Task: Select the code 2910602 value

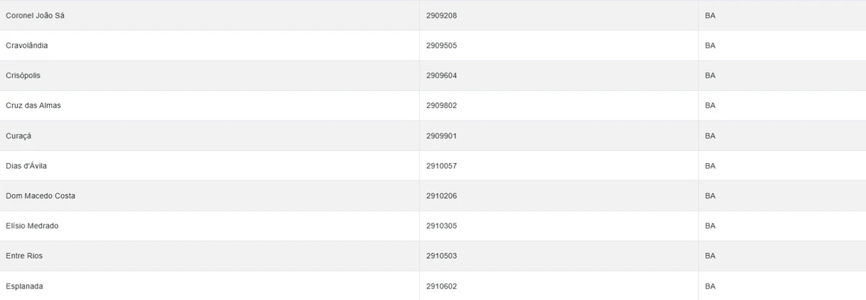Action: tap(442, 286)
